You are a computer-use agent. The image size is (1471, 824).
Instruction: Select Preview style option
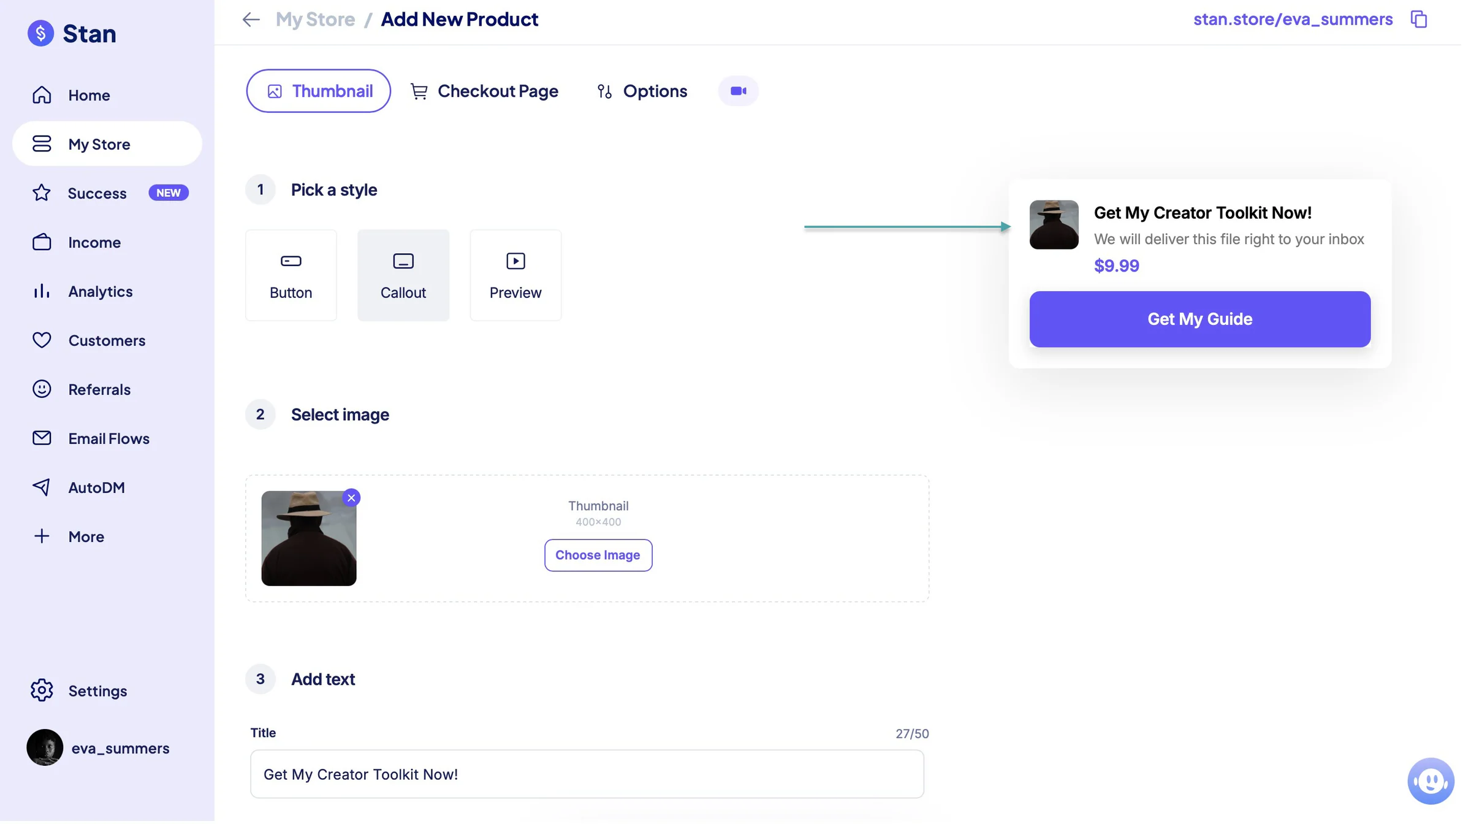tap(515, 275)
